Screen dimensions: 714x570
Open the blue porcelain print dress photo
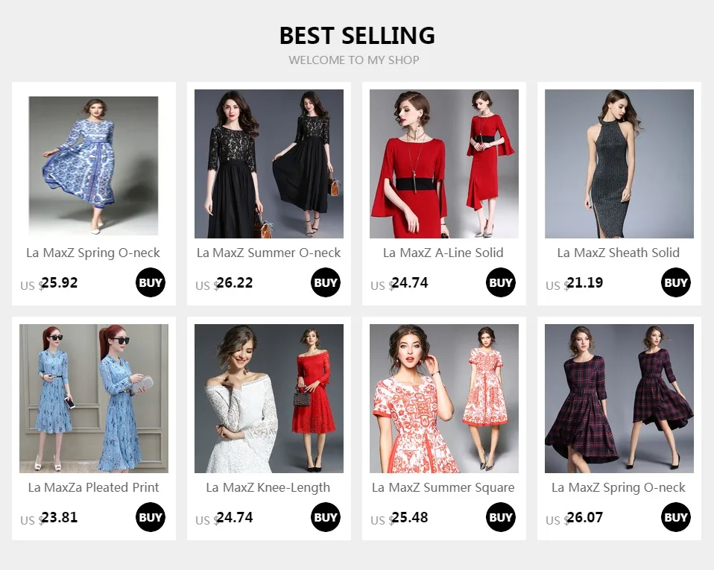[x=93, y=165]
